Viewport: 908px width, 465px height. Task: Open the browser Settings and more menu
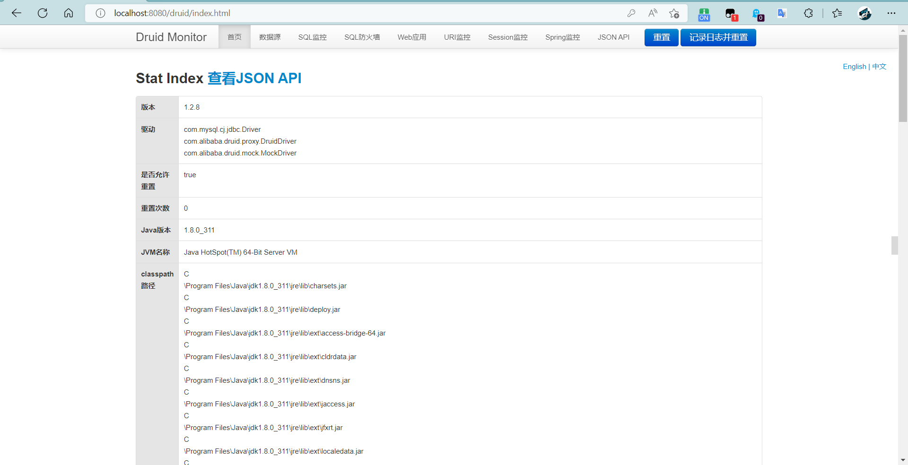(x=891, y=13)
